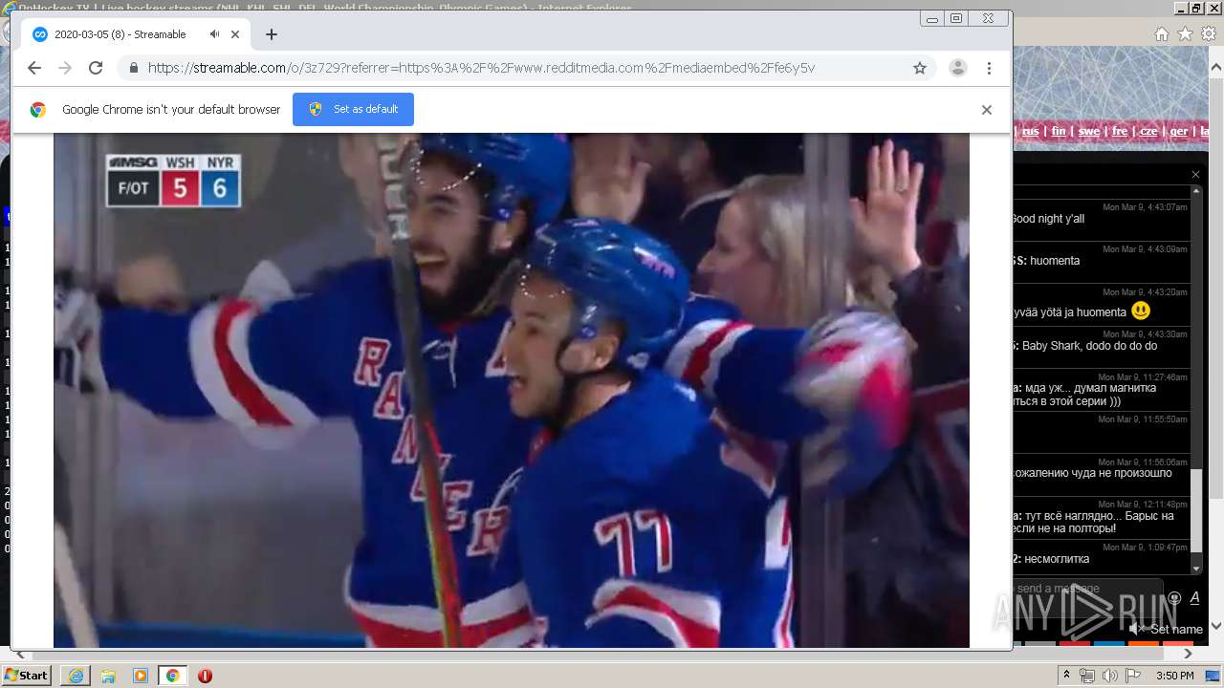The image size is (1224, 688).
Task: Open the chat text formatting option
Action: click(1194, 598)
